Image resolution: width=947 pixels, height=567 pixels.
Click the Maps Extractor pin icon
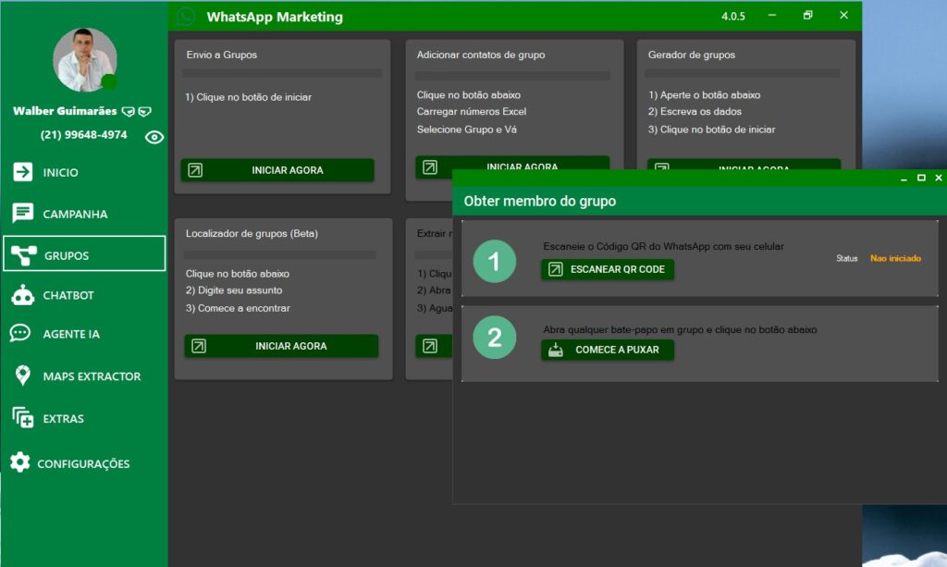[22, 376]
